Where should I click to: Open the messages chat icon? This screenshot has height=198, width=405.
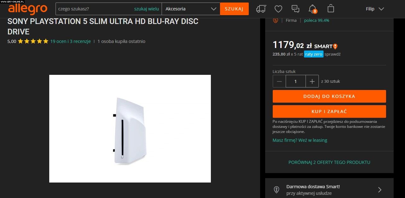pyautogui.click(x=295, y=9)
